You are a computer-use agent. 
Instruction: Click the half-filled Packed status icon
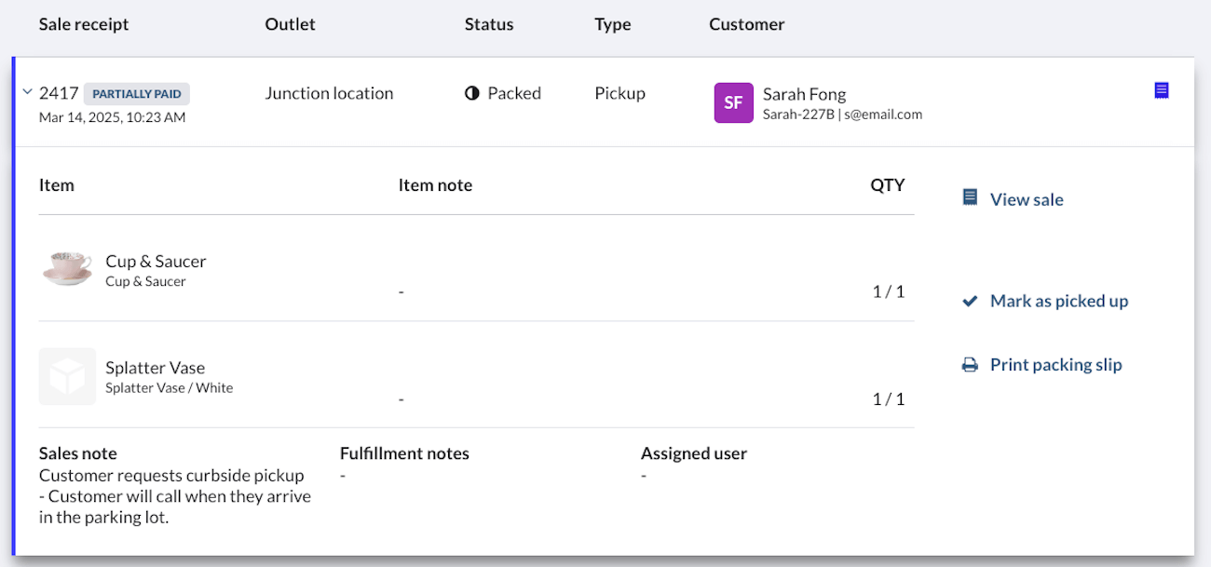point(472,93)
